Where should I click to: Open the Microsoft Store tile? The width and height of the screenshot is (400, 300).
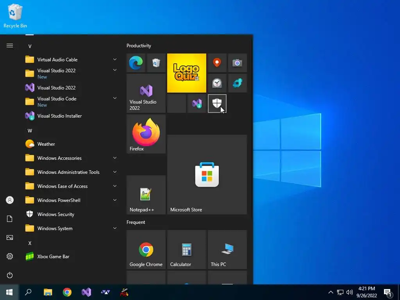tap(207, 175)
